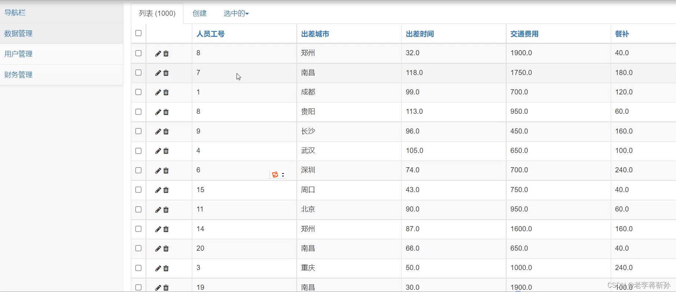The width and height of the screenshot is (676, 292).
Task: Delete the 周口 row using its trash icon
Action: click(x=166, y=190)
